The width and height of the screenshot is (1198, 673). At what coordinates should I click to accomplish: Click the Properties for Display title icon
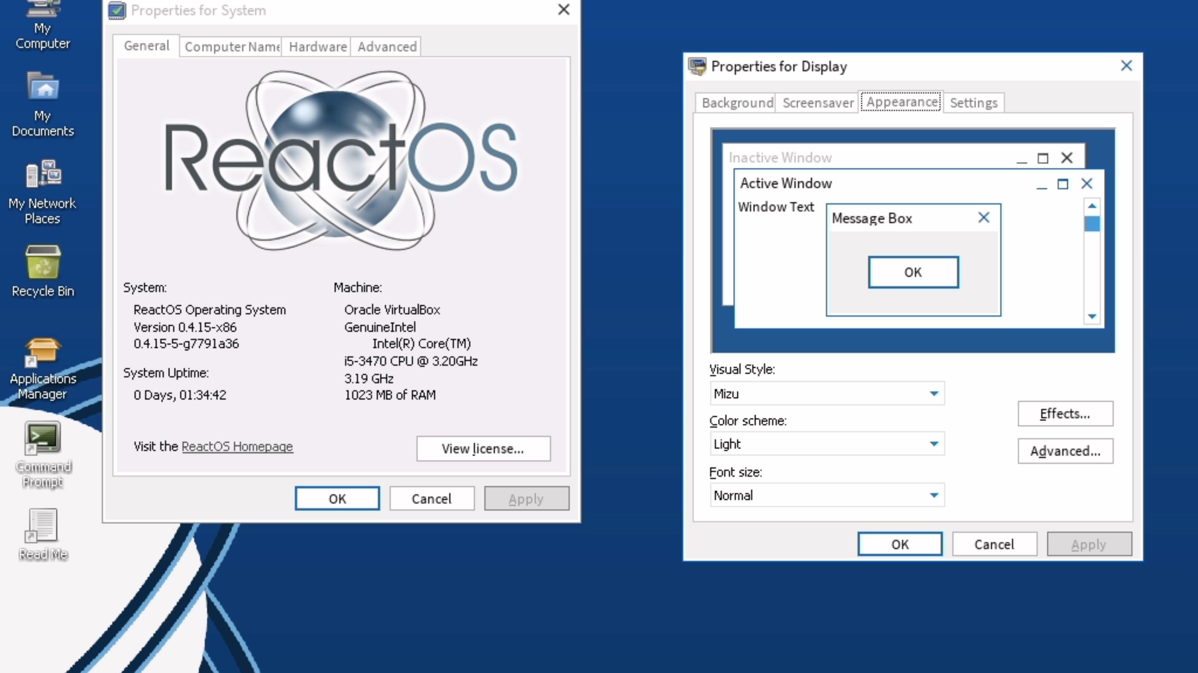click(697, 66)
